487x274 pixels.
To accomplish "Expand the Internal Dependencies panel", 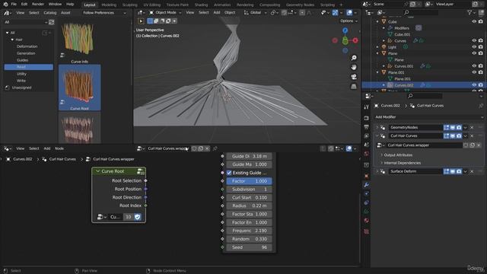I will point(402,163).
